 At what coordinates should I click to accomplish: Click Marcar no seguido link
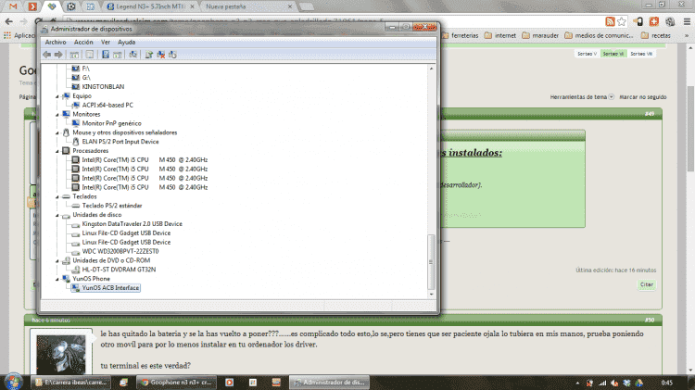coord(643,96)
